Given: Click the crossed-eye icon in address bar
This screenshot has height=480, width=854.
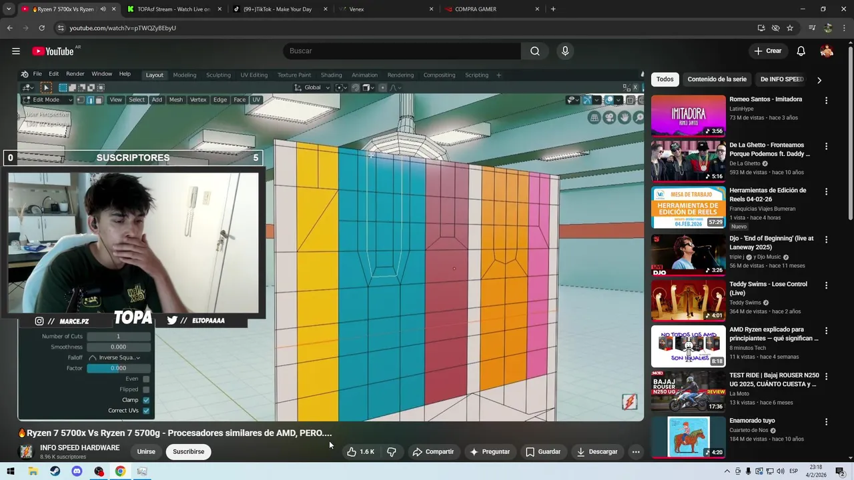Looking at the screenshot, I should [775, 28].
